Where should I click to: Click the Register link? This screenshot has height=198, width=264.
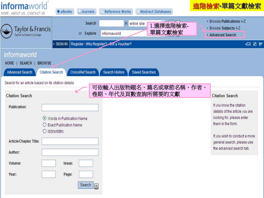click(77, 44)
